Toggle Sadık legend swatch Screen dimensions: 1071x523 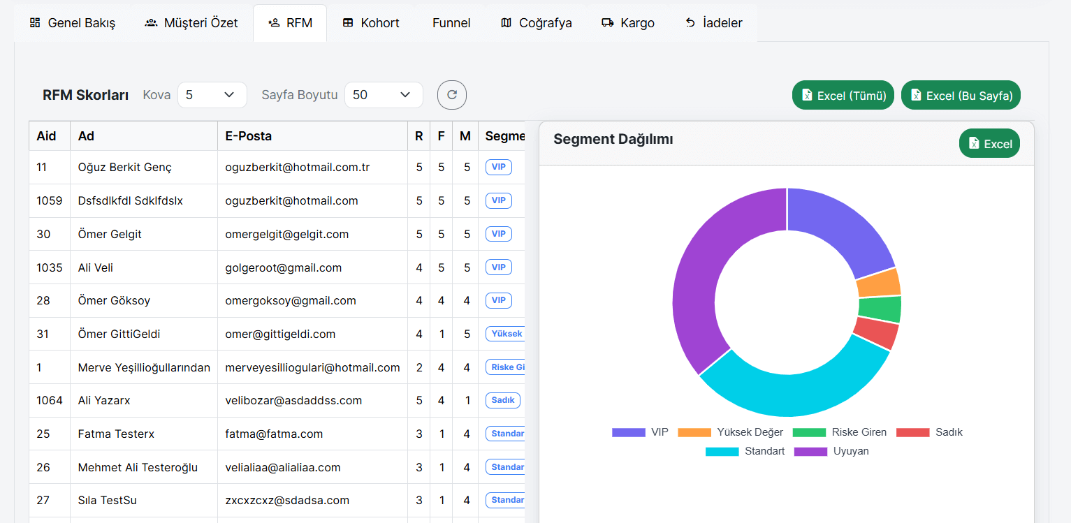coord(913,432)
